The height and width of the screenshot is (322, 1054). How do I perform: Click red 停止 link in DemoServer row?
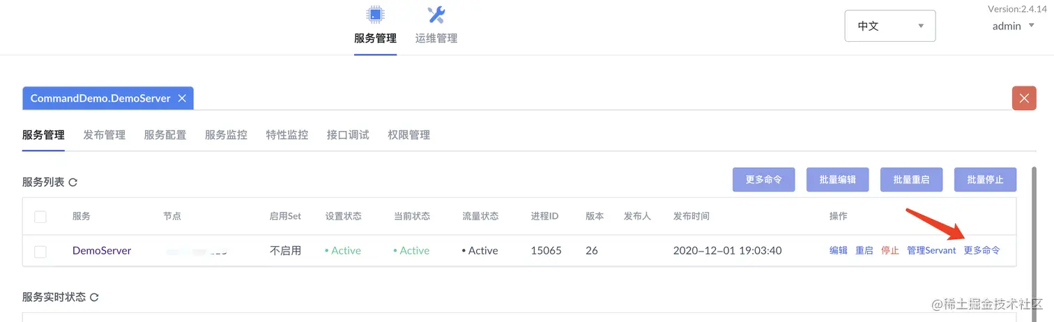890,251
